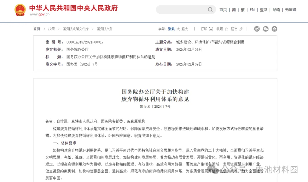This screenshot has height=182, width=308.
Task: Open 无障碍 accessibility mode
Action: 290,10
